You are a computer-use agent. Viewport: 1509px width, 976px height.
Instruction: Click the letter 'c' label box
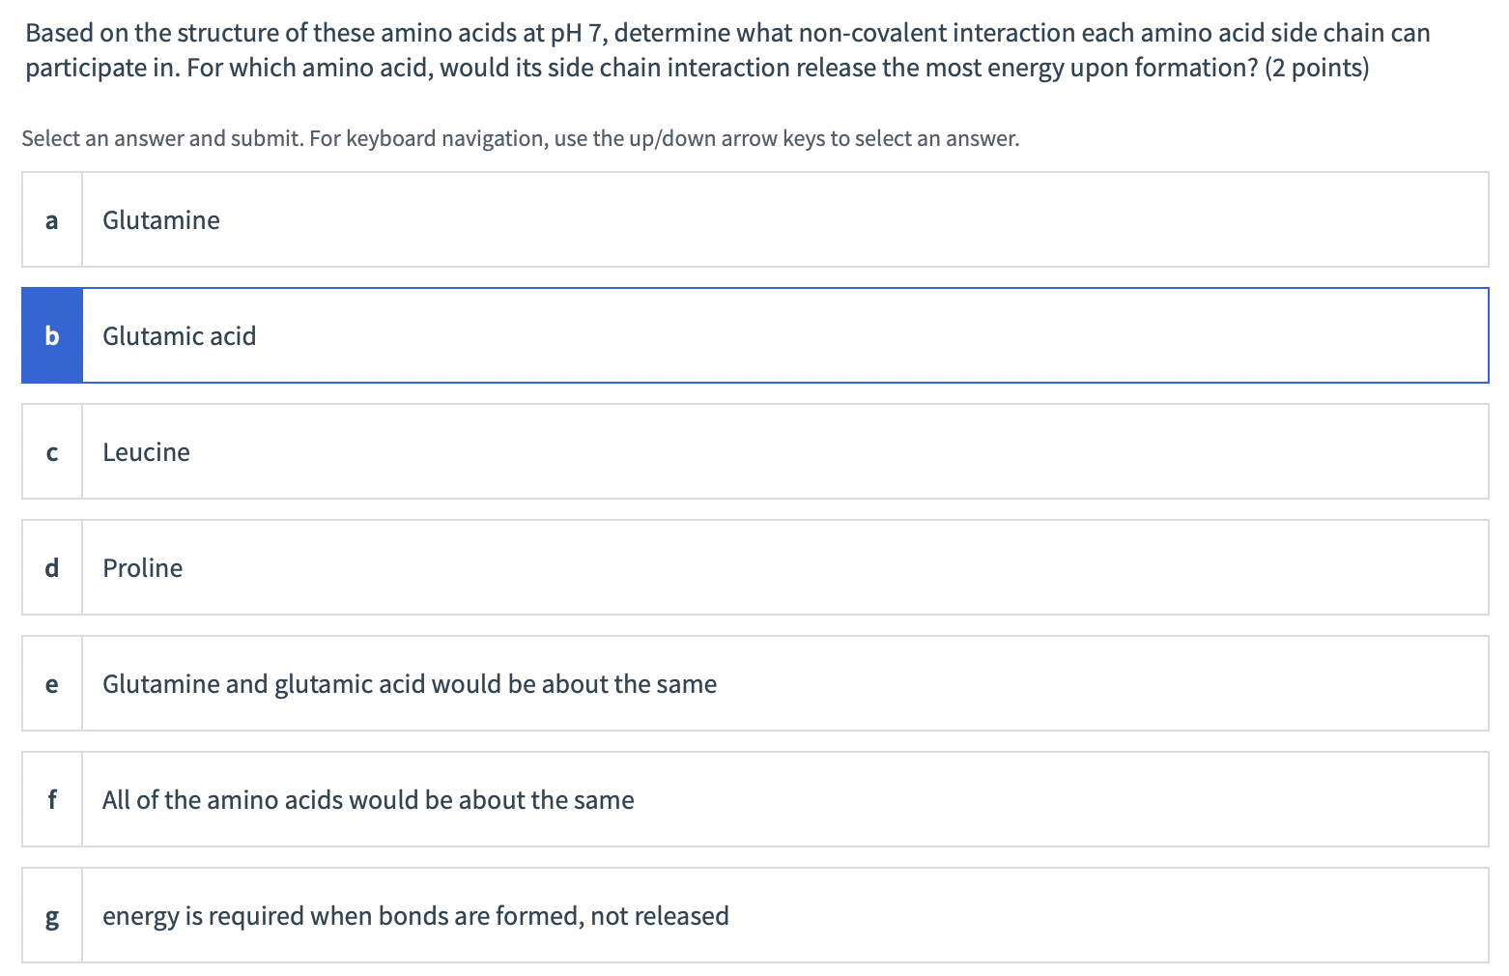pos(51,451)
